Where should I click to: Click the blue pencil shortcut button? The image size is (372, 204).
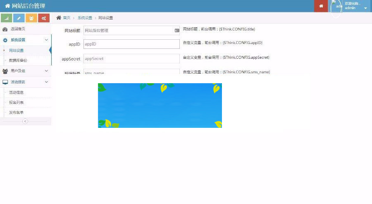(19, 18)
